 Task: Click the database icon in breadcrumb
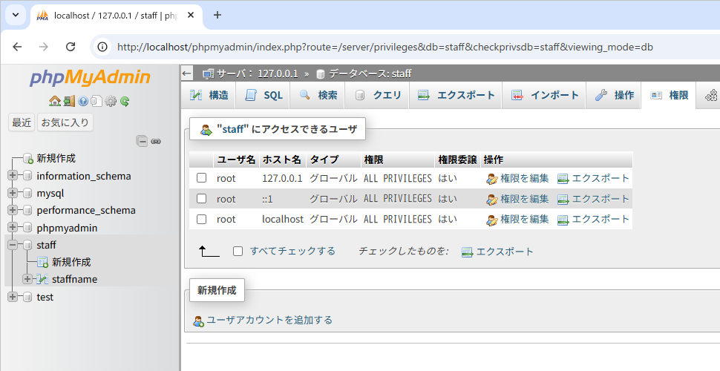point(321,73)
